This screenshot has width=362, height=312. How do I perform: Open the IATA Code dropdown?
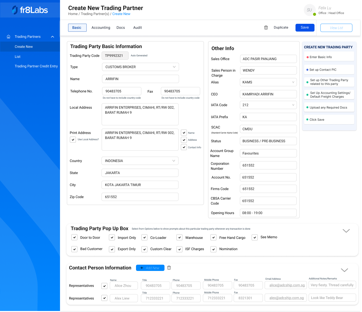(x=268, y=105)
